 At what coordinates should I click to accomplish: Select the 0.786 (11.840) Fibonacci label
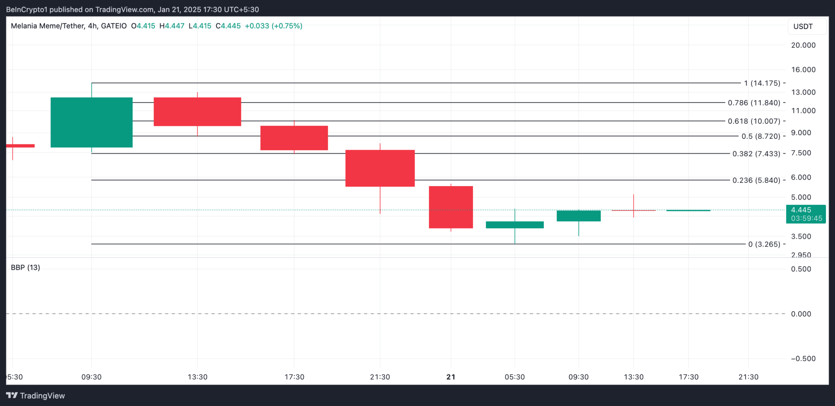754,103
